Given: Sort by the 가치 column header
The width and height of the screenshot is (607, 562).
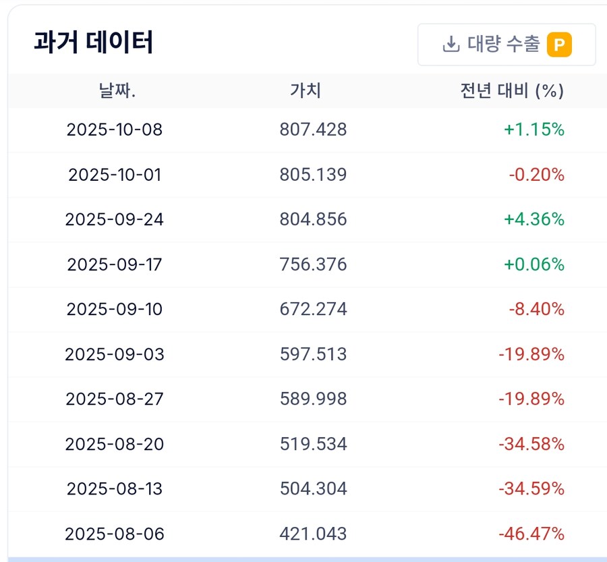Looking at the screenshot, I should point(306,91).
